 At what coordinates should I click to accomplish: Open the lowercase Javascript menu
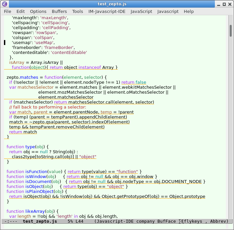[x=168, y=12]
